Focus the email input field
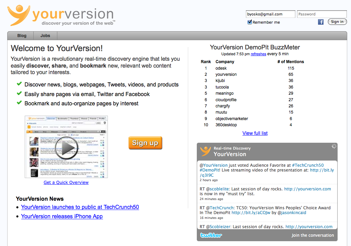The width and height of the screenshot is (351, 246). pos(270,14)
